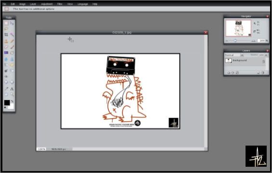Open the layer blend mode dropdown
272x173 pixels.
tap(234, 55)
